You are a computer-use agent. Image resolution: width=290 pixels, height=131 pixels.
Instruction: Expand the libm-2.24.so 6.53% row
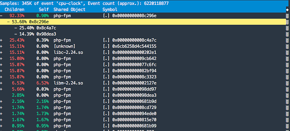(x=2, y=83)
